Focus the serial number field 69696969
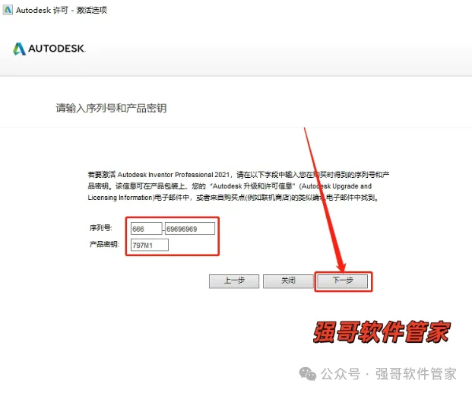Screen dimensions: 472x393 point(190,229)
